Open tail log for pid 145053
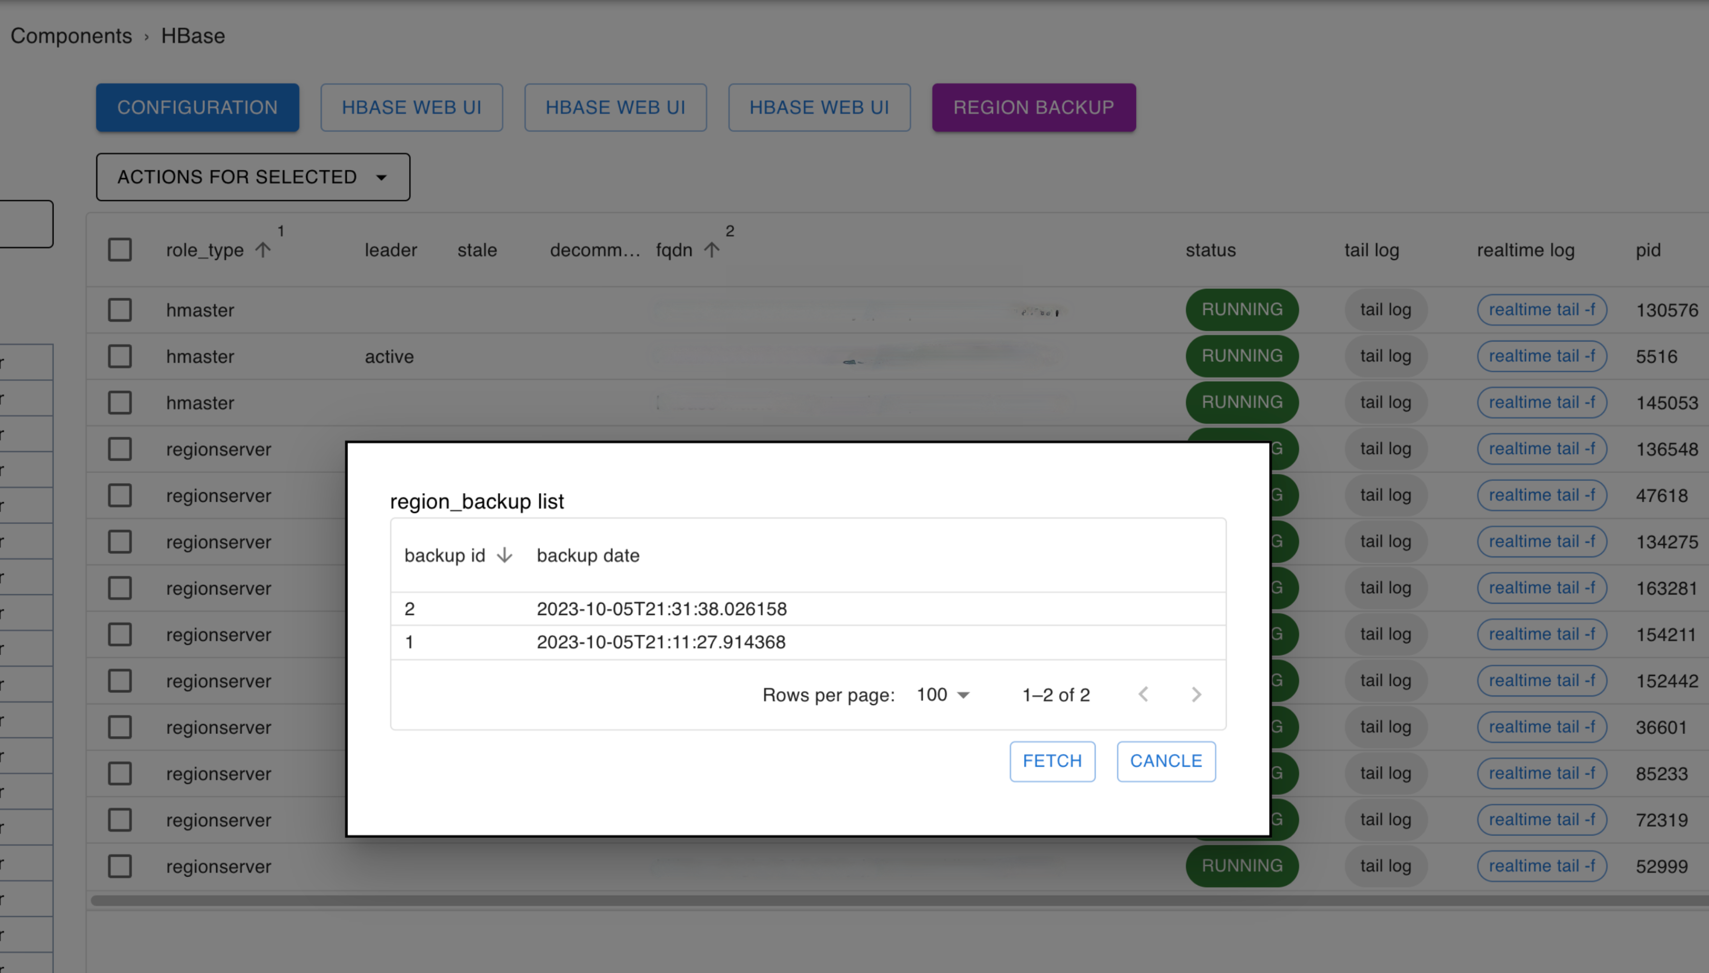1709x973 pixels. [x=1385, y=403]
